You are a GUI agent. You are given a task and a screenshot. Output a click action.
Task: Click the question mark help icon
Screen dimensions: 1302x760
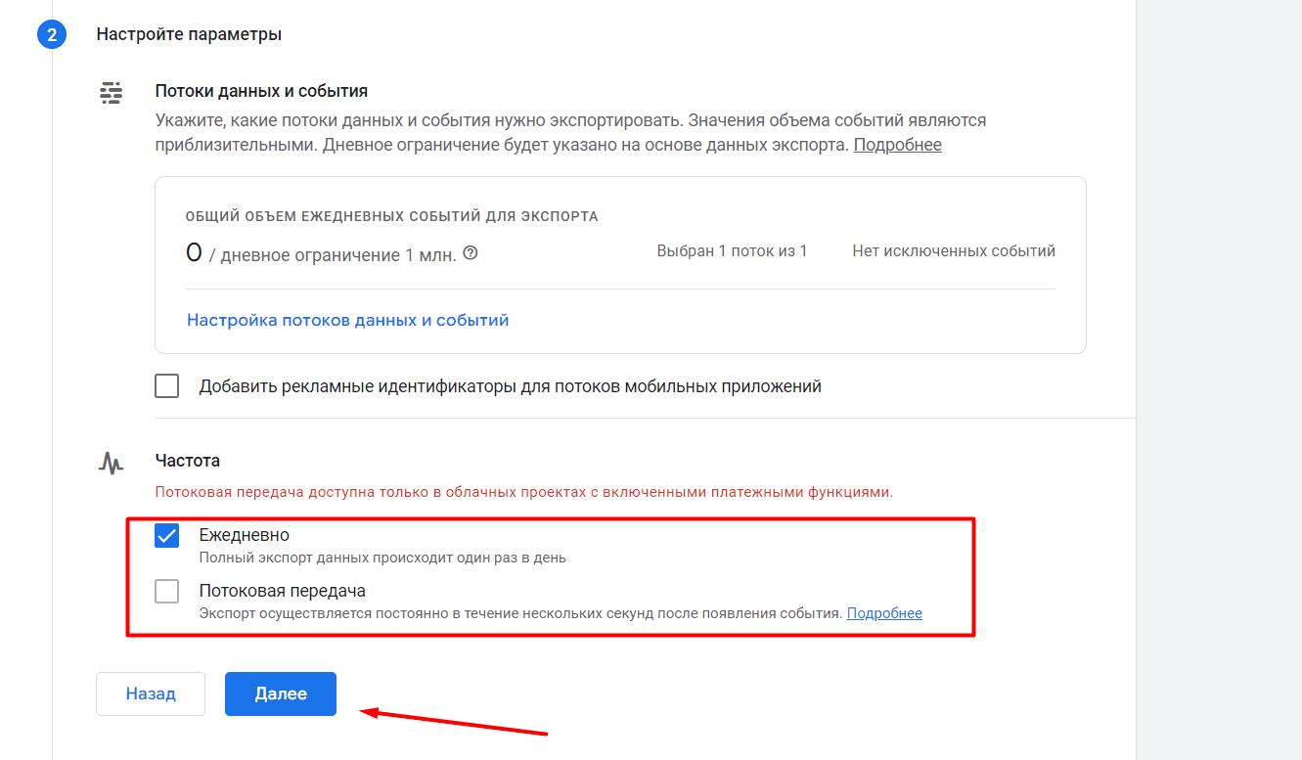471,253
